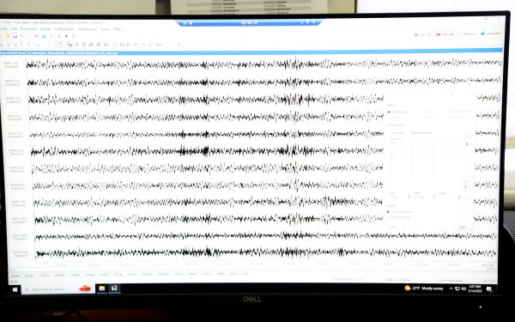Click the blue globe icon in top toolbar
This screenshot has width=515, height=322.
click(44, 36)
